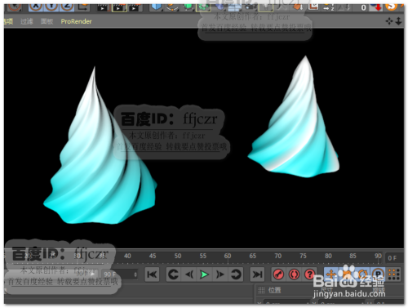The image size is (408, 308).
Task: Toggle automatic keyframing
Action: pos(294,275)
